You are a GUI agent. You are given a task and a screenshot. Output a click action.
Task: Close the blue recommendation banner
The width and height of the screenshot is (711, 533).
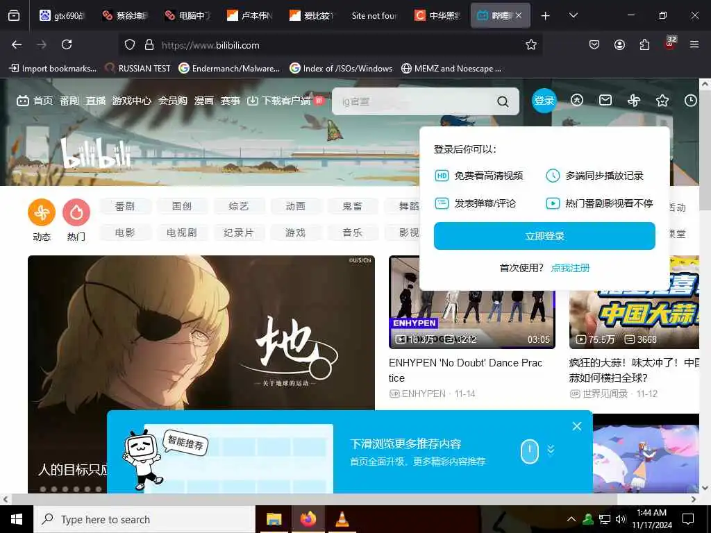click(577, 426)
